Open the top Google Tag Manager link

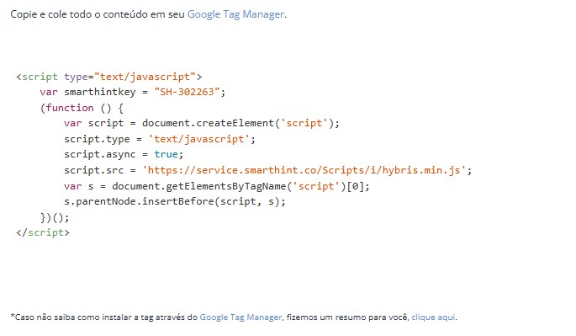click(235, 14)
